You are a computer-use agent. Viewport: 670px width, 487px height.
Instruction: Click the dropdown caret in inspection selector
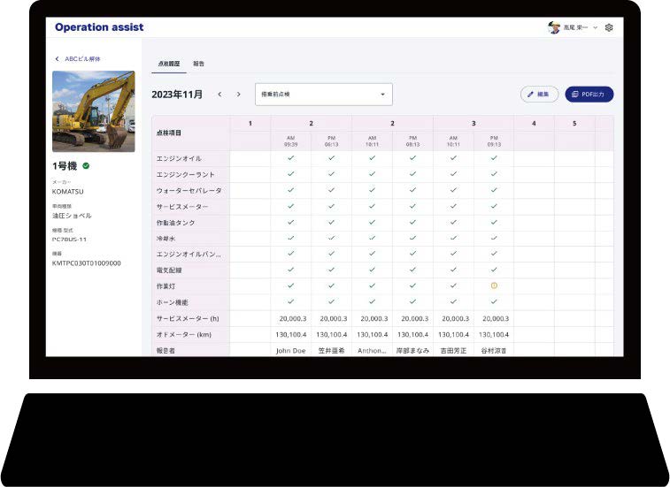(x=382, y=95)
